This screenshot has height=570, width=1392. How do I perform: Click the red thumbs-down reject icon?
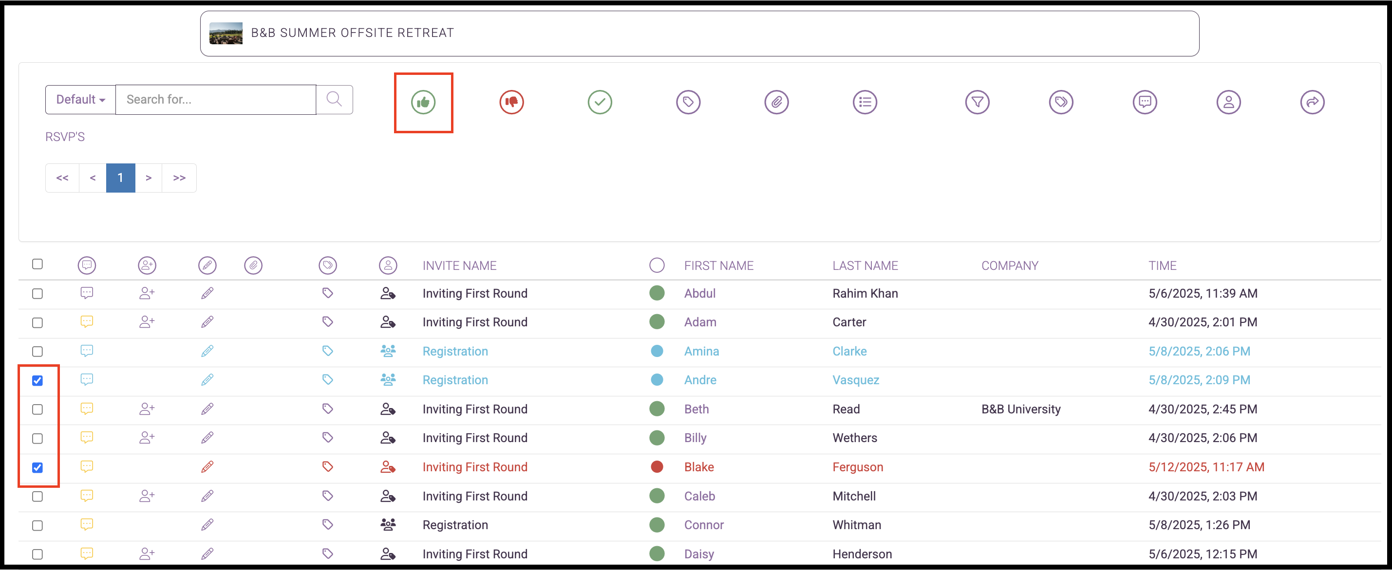click(x=511, y=102)
